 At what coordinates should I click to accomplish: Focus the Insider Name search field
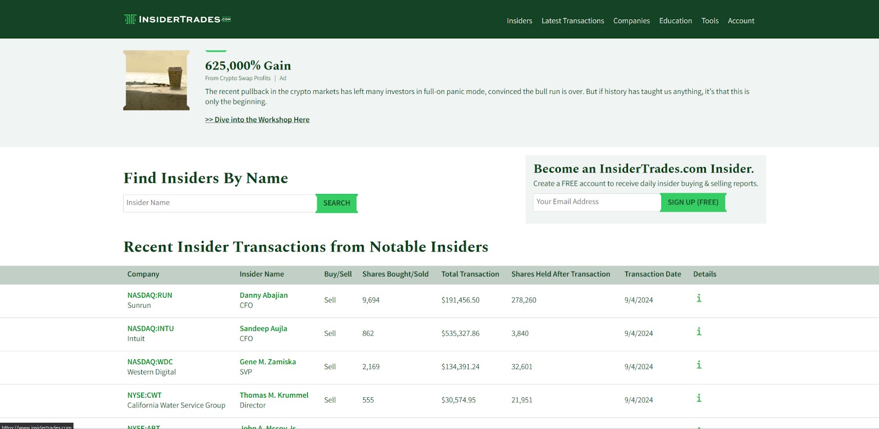[x=219, y=203]
